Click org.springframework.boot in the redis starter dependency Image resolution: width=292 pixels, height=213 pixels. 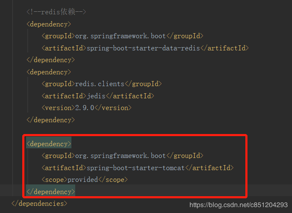pos(120,36)
